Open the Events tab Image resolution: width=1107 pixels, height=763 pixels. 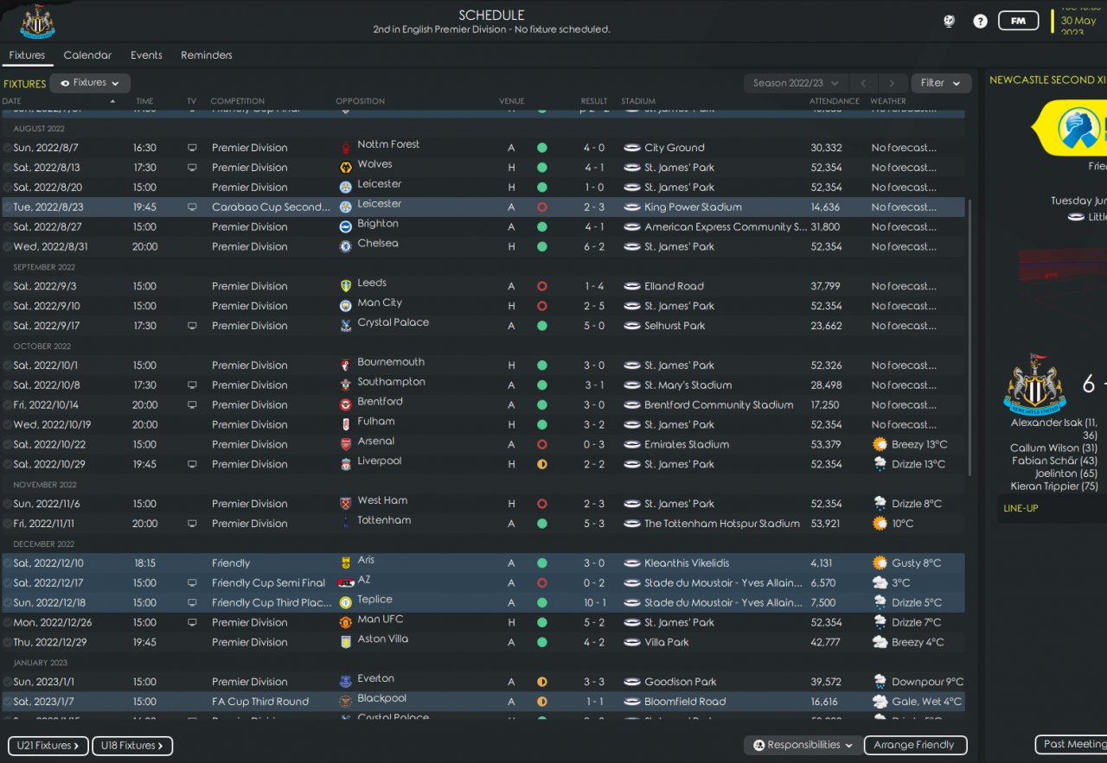[146, 55]
